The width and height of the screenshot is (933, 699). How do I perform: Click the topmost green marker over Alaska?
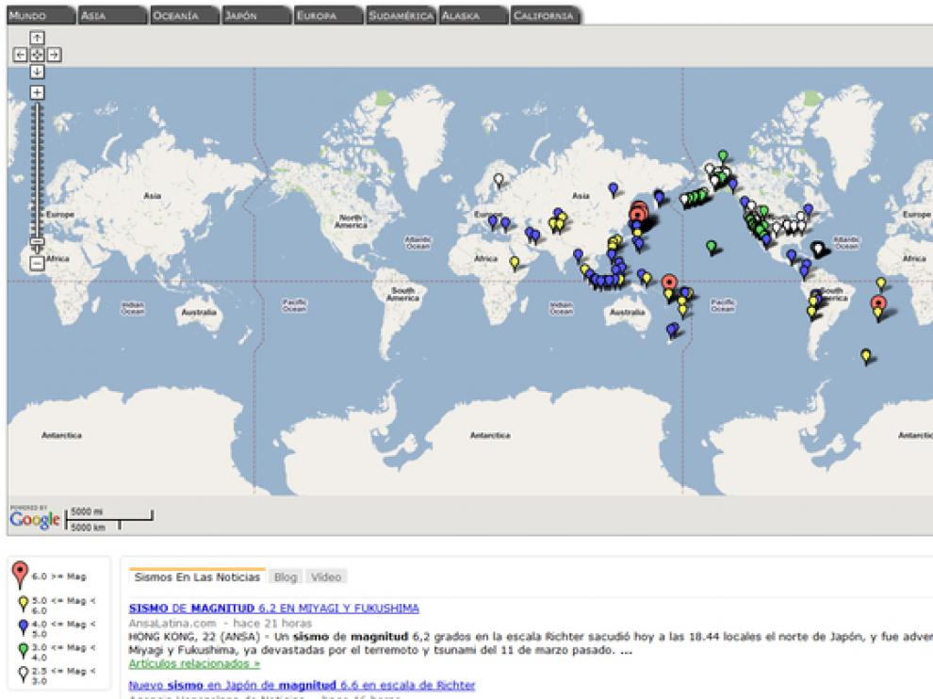tap(722, 155)
